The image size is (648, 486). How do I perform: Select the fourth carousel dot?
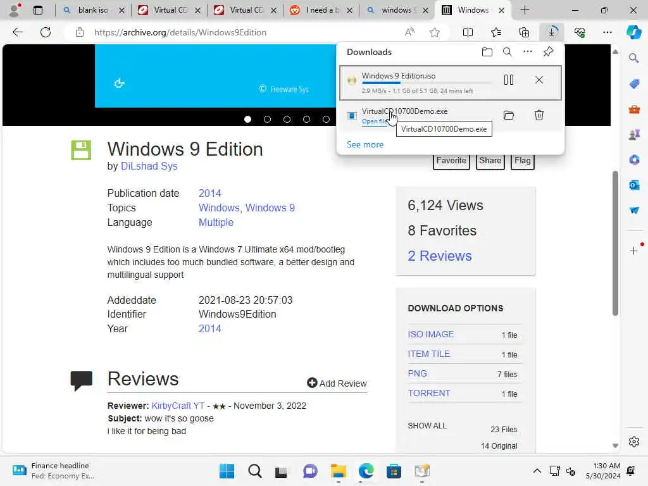tap(306, 120)
